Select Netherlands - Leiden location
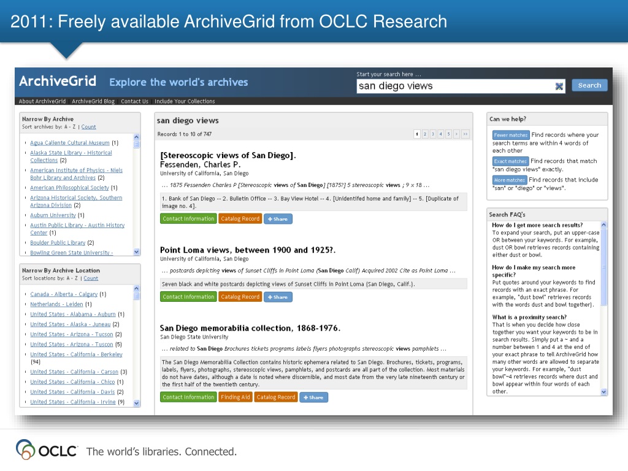Image resolution: width=628 pixels, height=471 pixels. [56, 304]
